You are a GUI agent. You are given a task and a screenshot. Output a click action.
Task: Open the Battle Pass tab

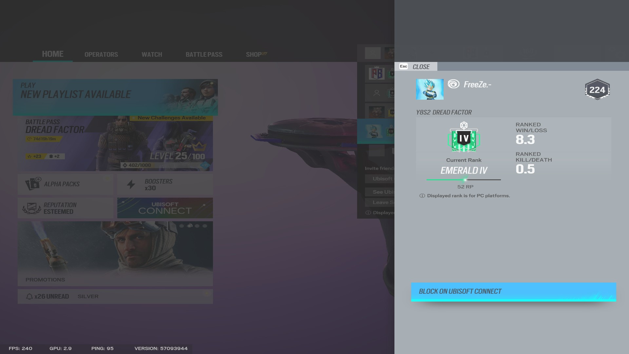204,54
